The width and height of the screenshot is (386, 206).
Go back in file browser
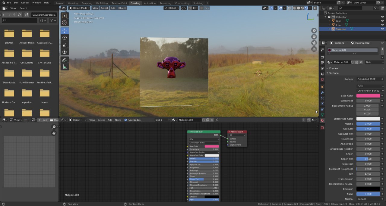(5, 14)
